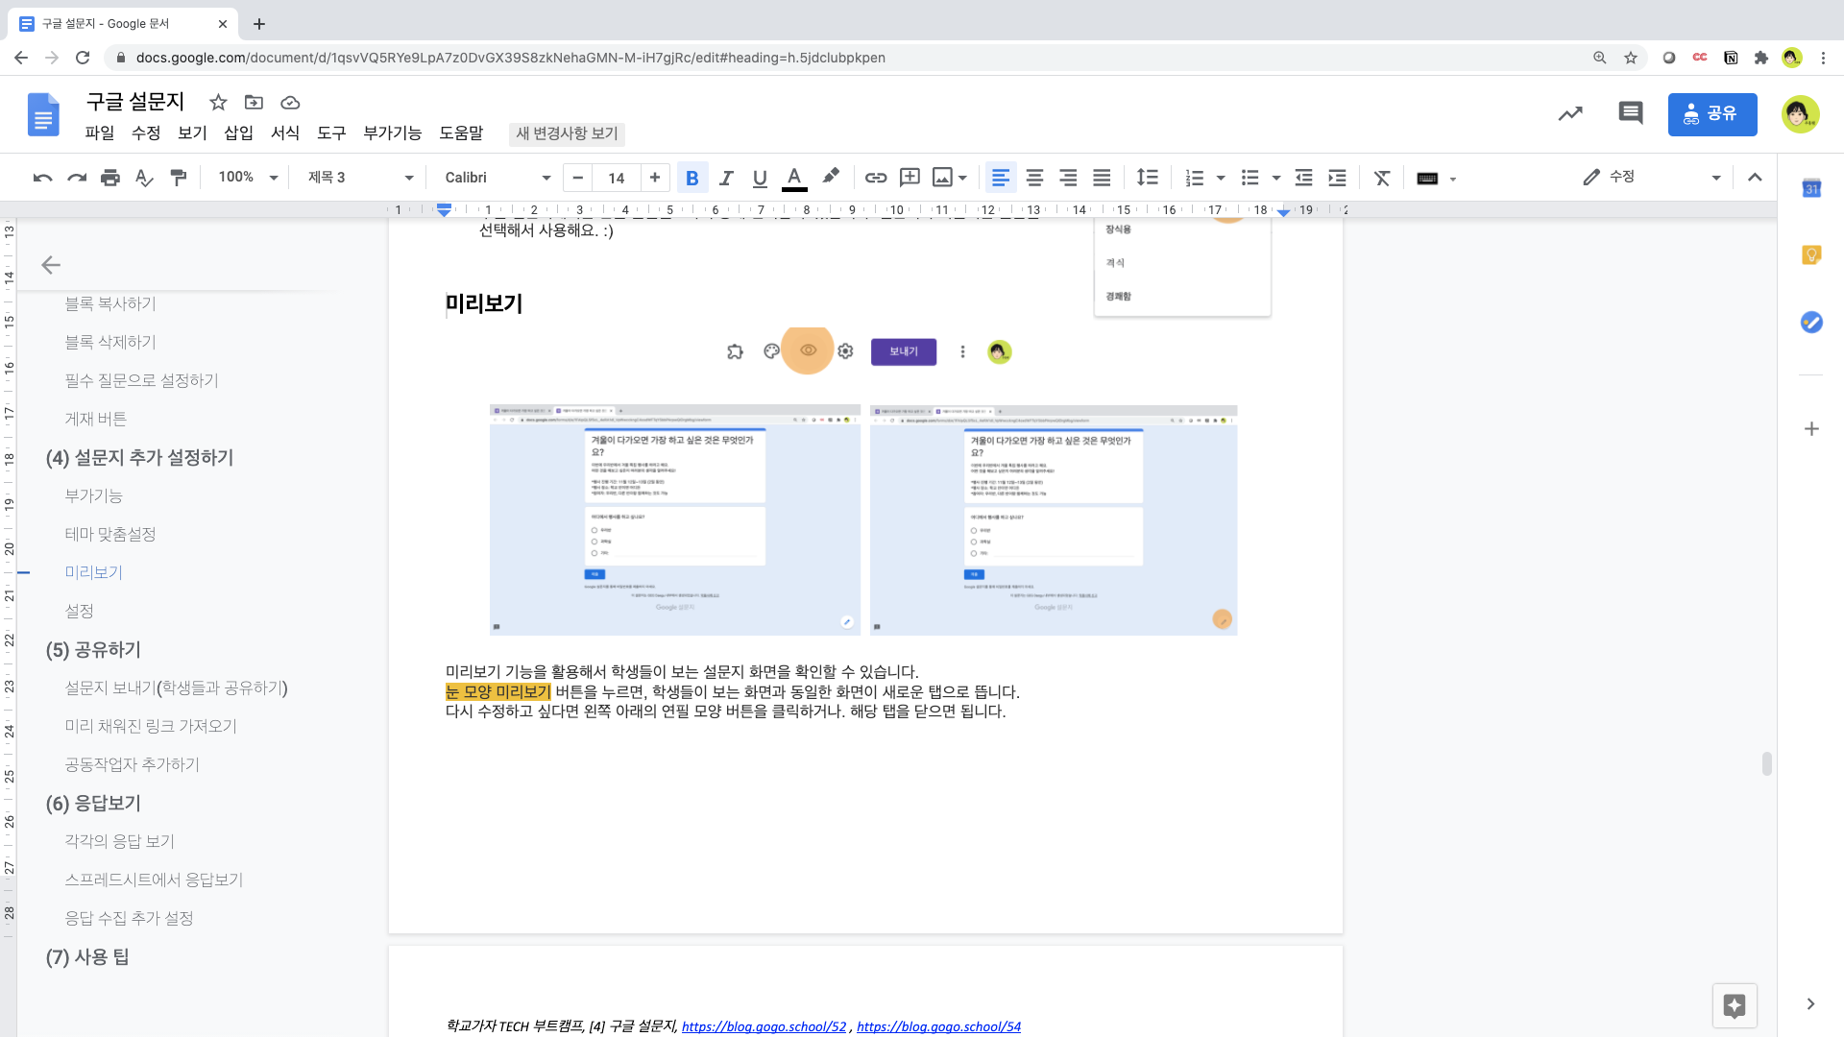This screenshot has width=1844, height=1037.
Task: Click the insert link icon
Action: click(x=875, y=178)
